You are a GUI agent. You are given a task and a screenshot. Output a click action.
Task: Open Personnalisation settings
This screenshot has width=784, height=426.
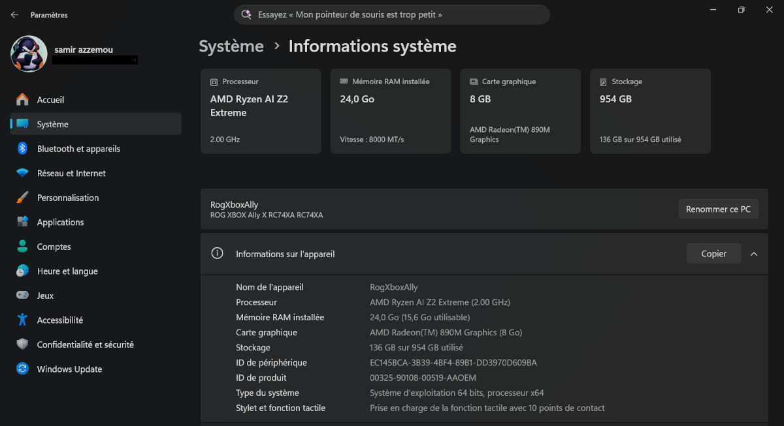pyautogui.click(x=96, y=198)
